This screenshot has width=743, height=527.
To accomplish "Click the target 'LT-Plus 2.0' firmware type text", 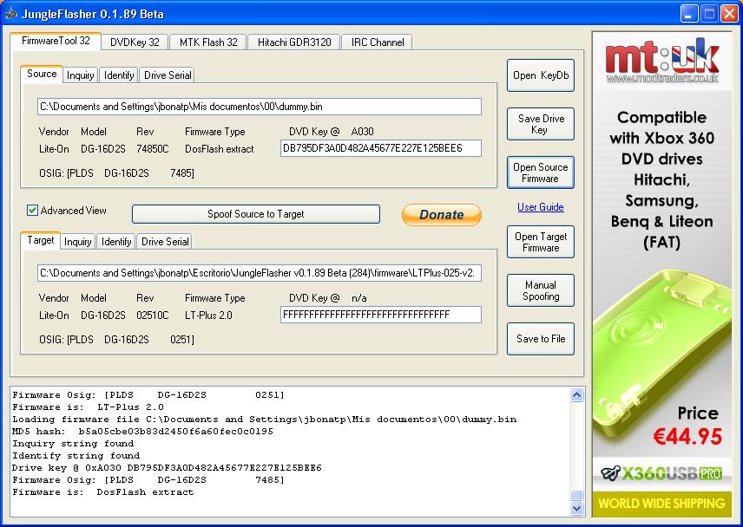I will pos(208,316).
